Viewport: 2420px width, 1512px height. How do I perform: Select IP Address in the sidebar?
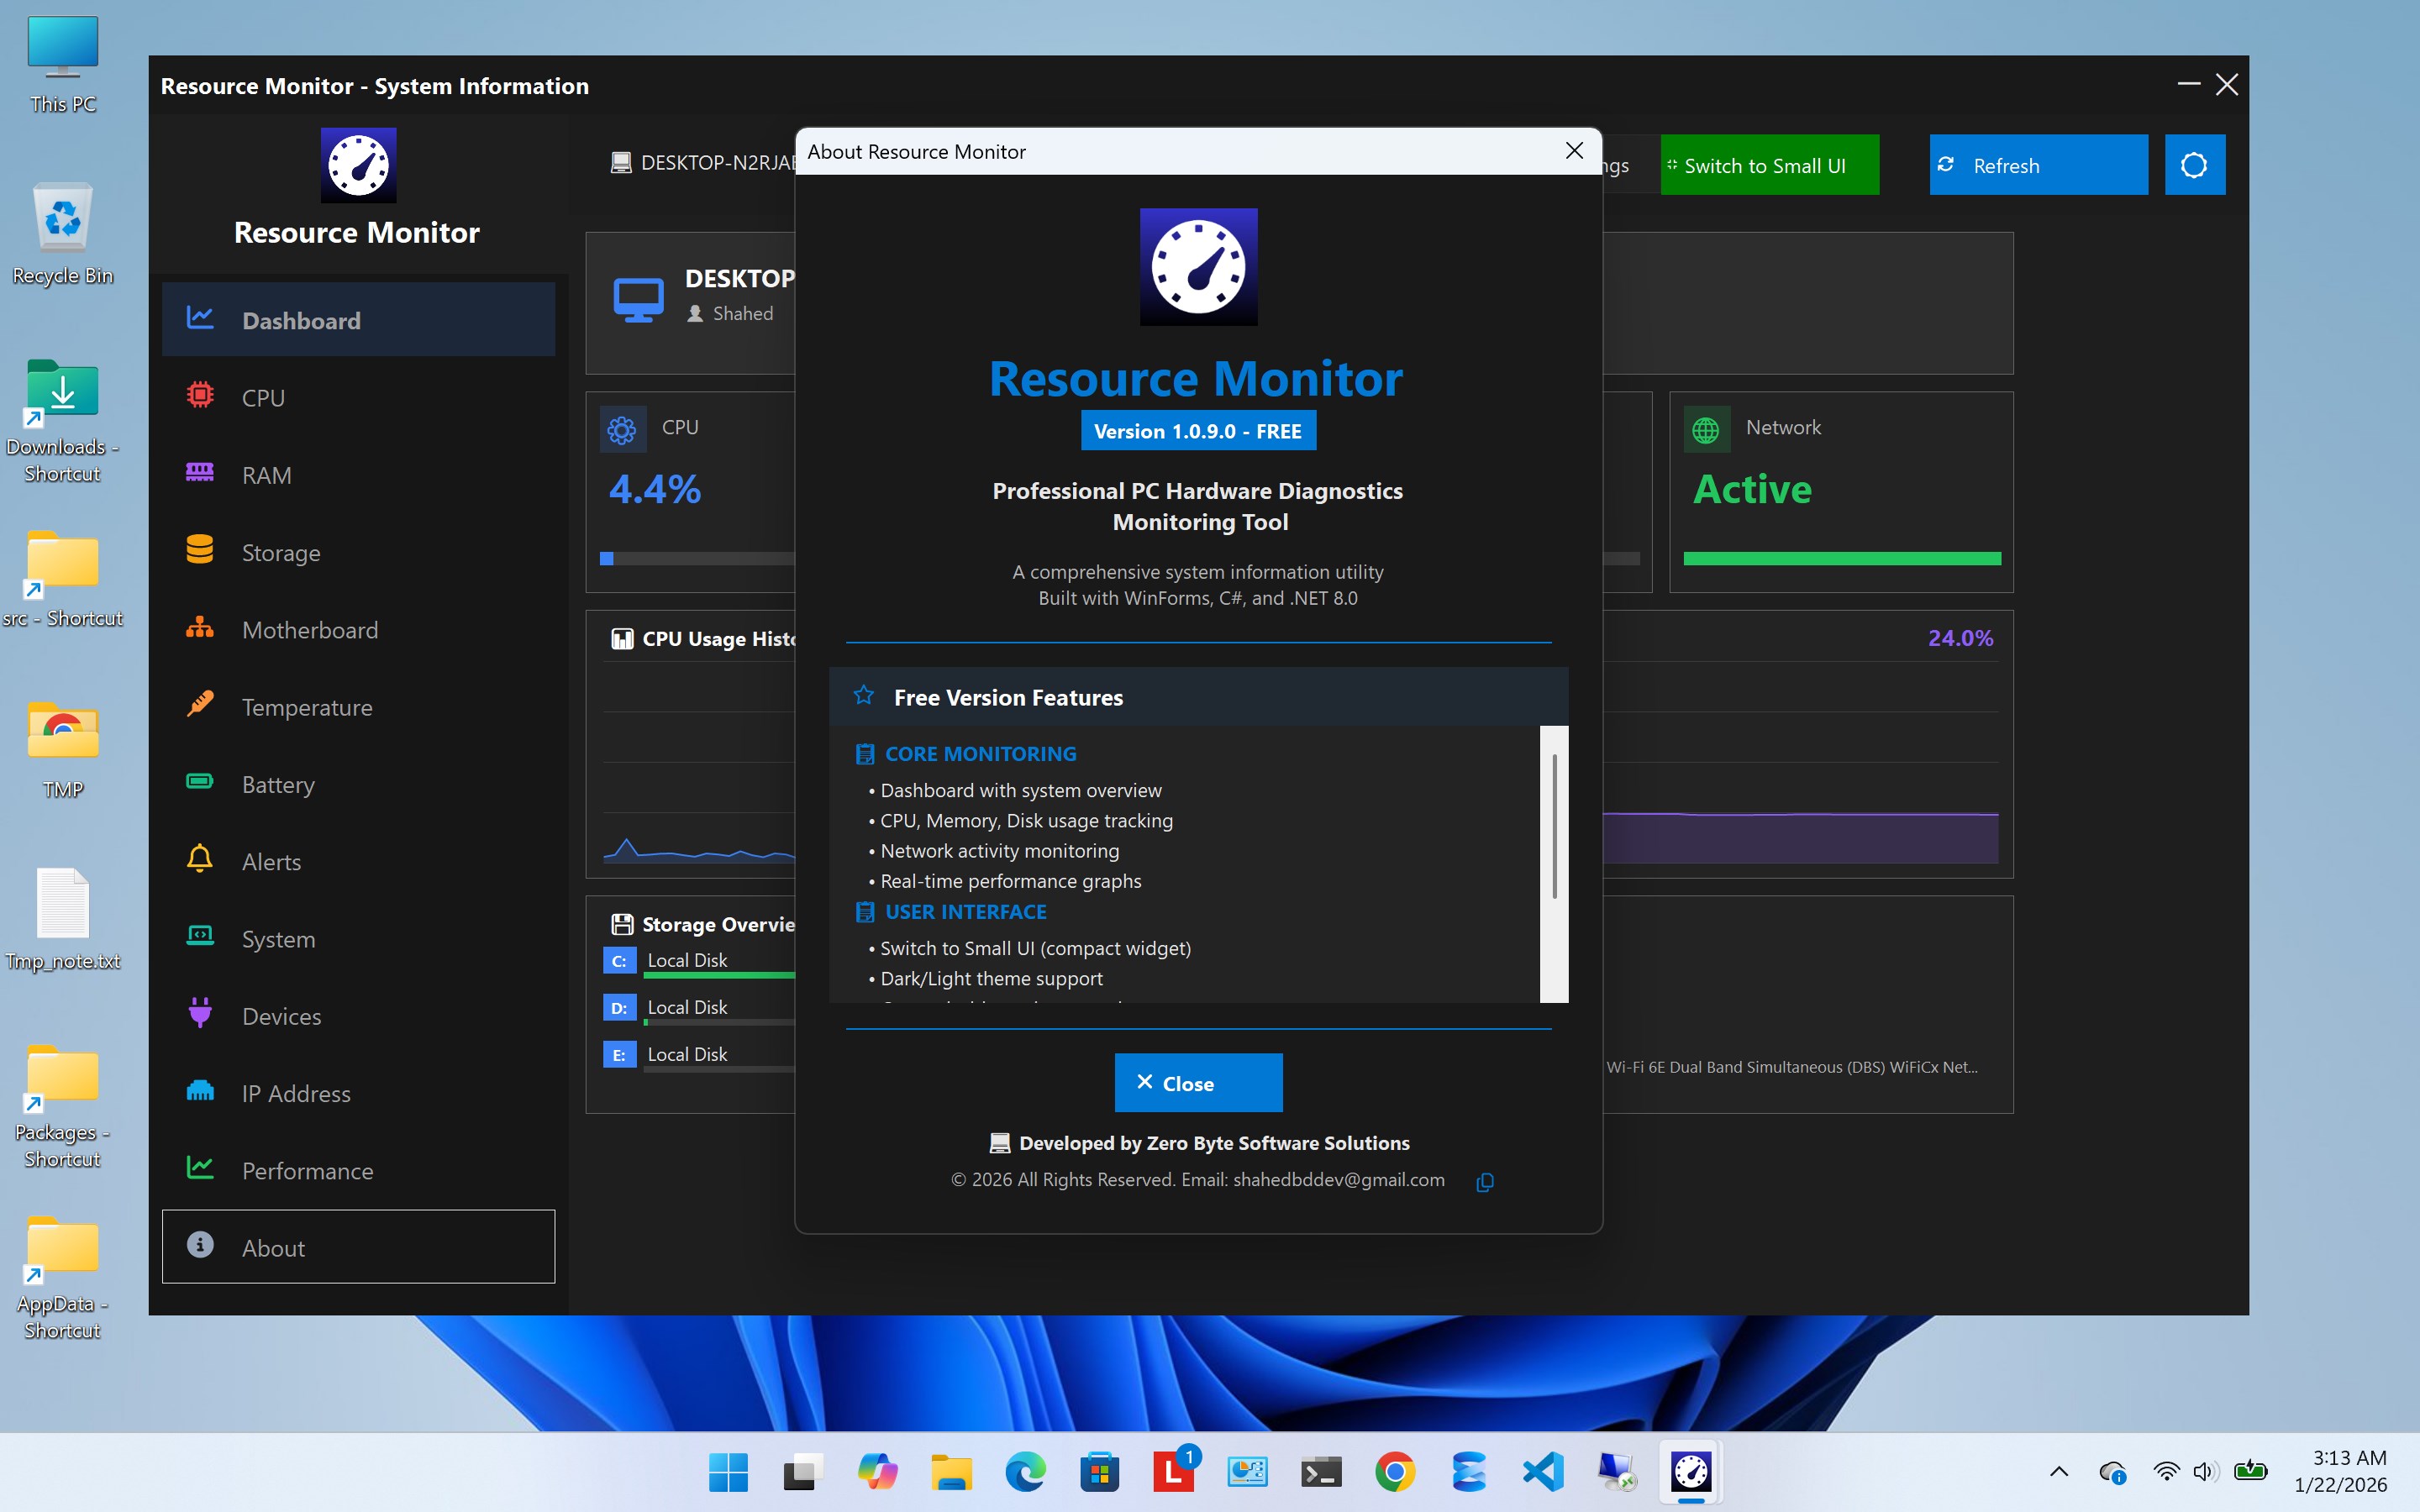(x=296, y=1094)
